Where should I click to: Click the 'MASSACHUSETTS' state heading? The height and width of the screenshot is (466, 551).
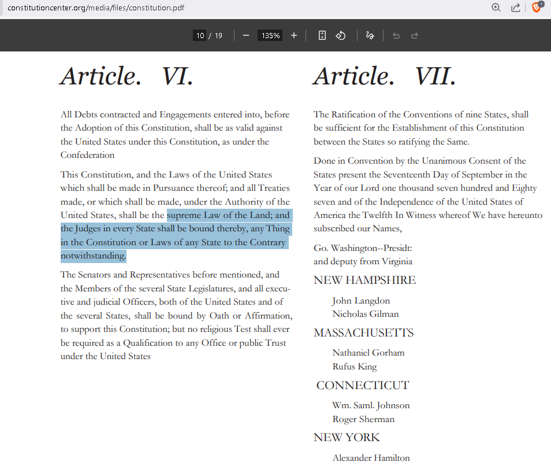pyautogui.click(x=363, y=333)
